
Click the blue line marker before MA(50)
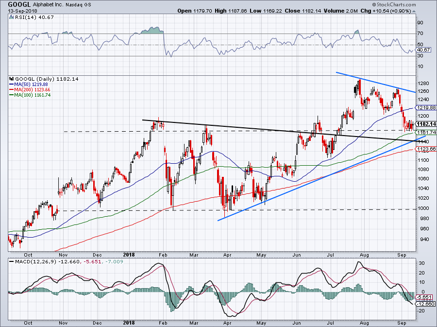click(x=11, y=84)
